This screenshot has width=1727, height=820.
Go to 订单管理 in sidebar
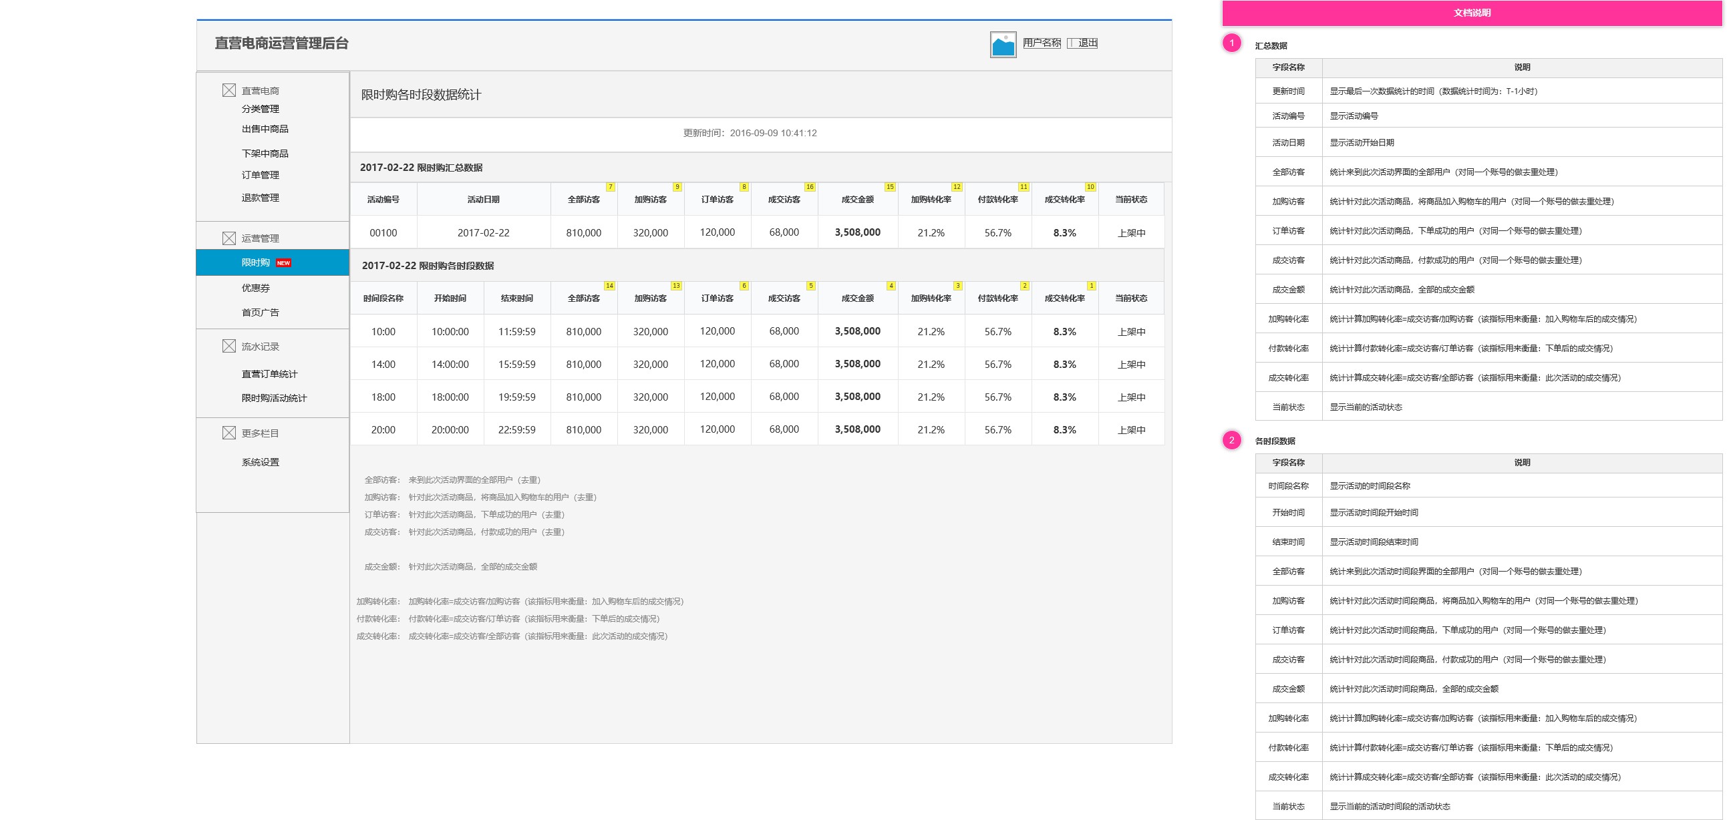click(260, 175)
